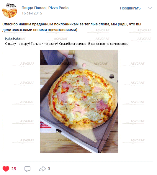Click the Latin name Pizza Paolo in header

(x=58, y=8)
